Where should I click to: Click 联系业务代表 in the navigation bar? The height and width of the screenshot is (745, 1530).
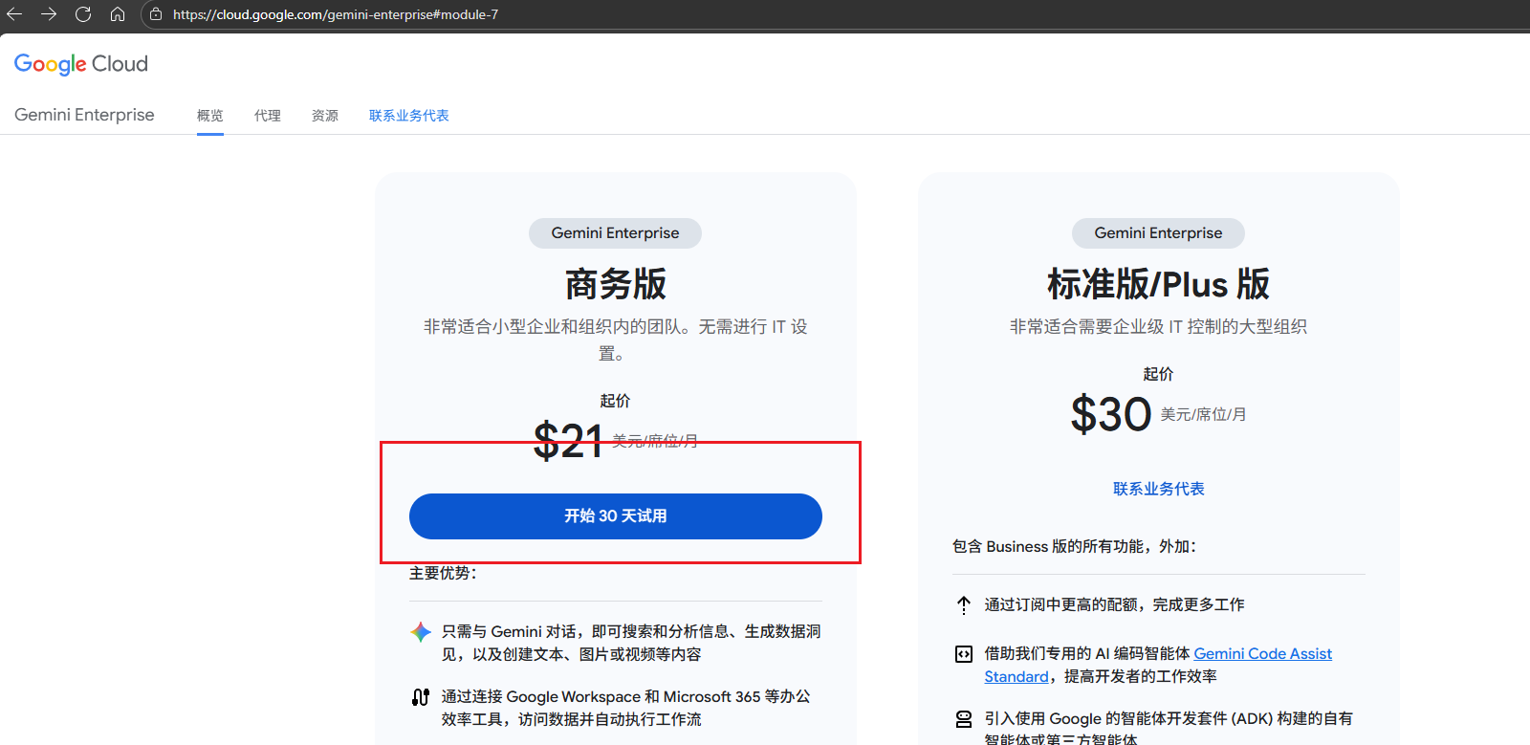[x=408, y=116]
